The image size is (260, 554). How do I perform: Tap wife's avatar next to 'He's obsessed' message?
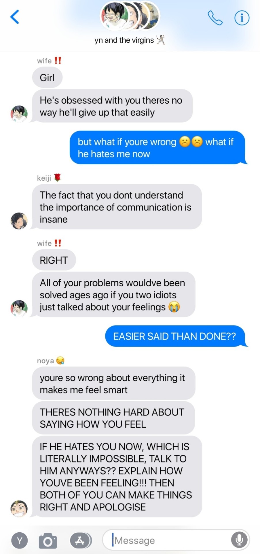19,114
